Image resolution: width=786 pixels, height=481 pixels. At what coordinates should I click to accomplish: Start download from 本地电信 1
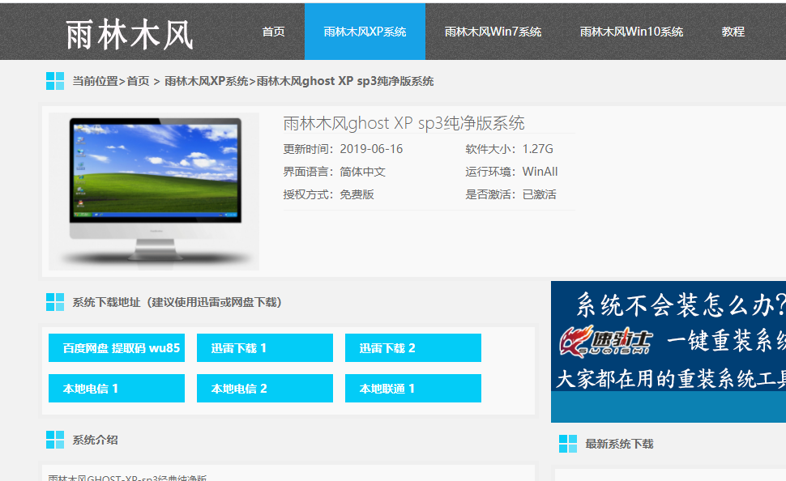coord(117,389)
